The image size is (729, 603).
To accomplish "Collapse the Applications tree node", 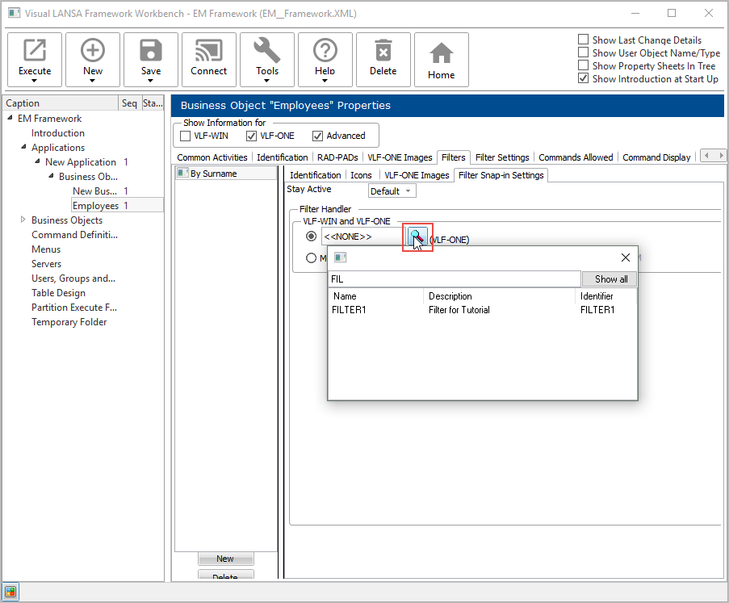I will [x=23, y=148].
